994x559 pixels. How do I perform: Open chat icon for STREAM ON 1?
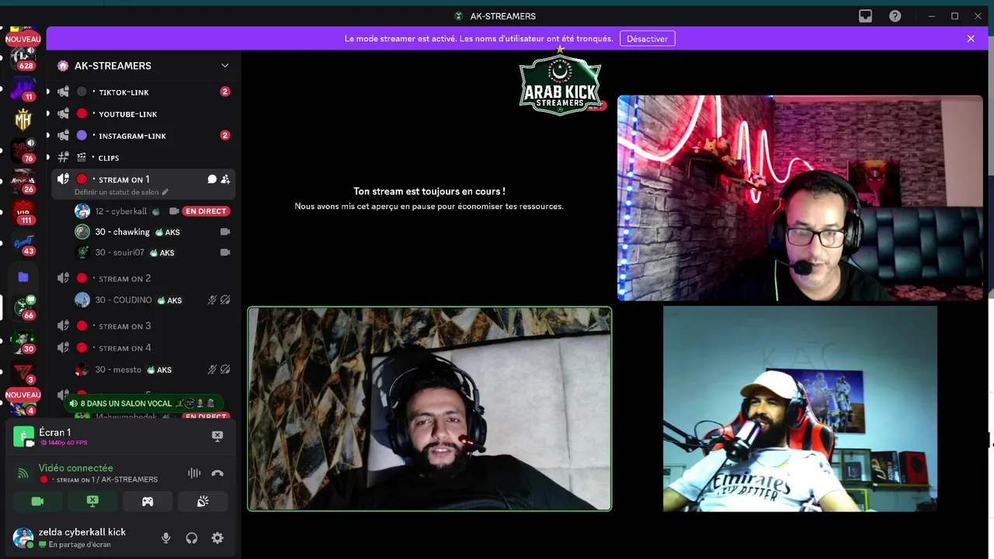click(x=212, y=179)
